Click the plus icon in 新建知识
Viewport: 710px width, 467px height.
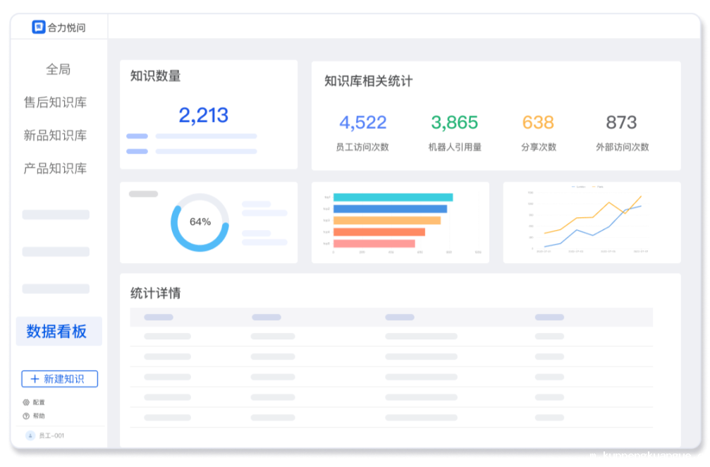[x=35, y=379]
